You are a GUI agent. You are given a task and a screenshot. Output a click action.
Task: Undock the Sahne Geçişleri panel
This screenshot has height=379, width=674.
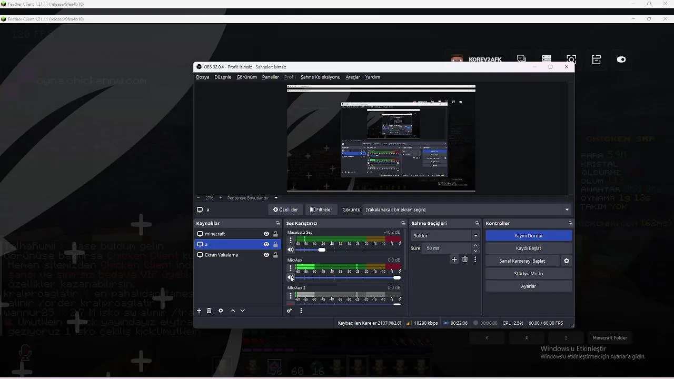pyautogui.click(x=478, y=223)
